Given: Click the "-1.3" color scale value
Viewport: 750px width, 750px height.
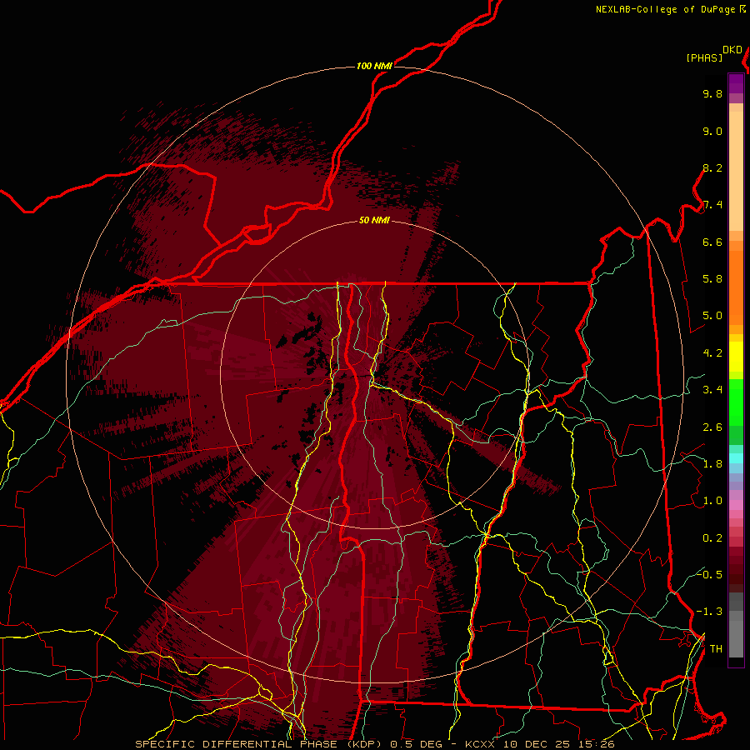Looking at the screenshot, I should pyautogui.click(x=709, y=612).
